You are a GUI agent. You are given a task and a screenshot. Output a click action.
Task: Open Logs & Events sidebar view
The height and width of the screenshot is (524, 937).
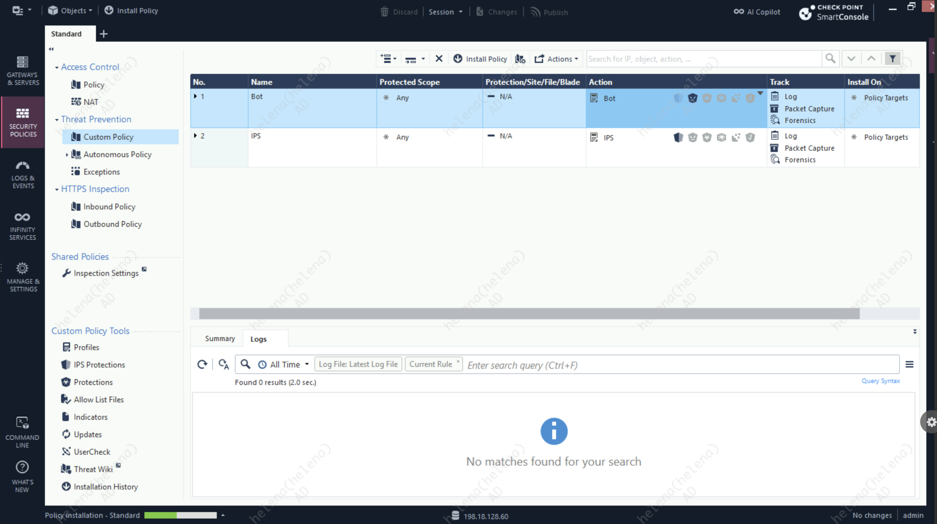click(x=23, y=174)
